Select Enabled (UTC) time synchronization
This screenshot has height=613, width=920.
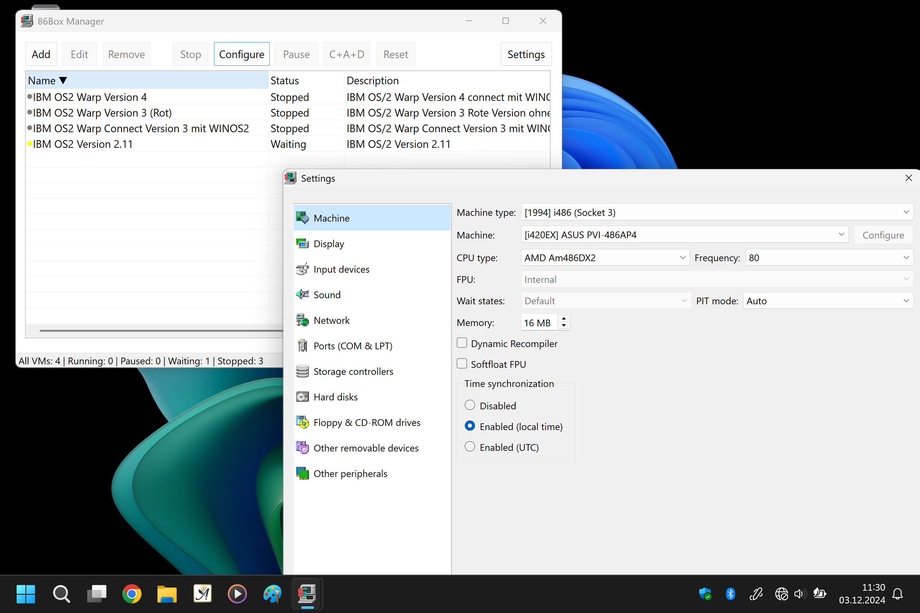click(x=470, y=446)
